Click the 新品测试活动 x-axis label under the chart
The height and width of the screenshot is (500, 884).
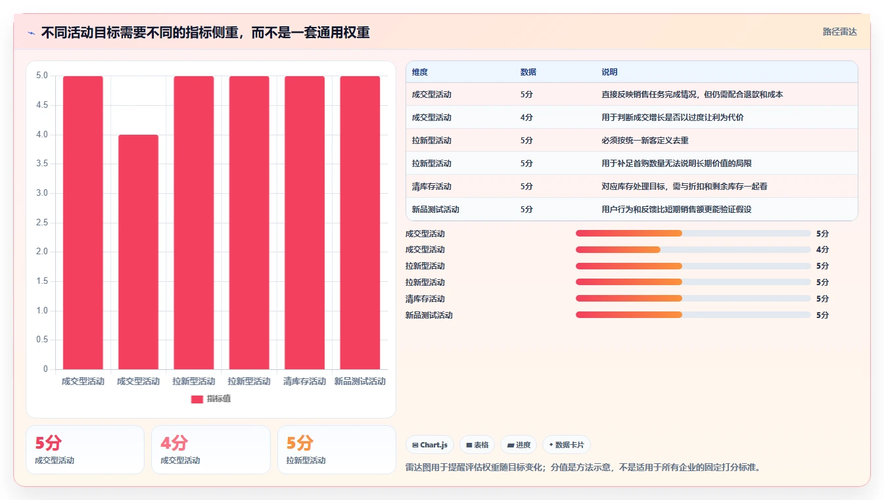tap(360, 381)
